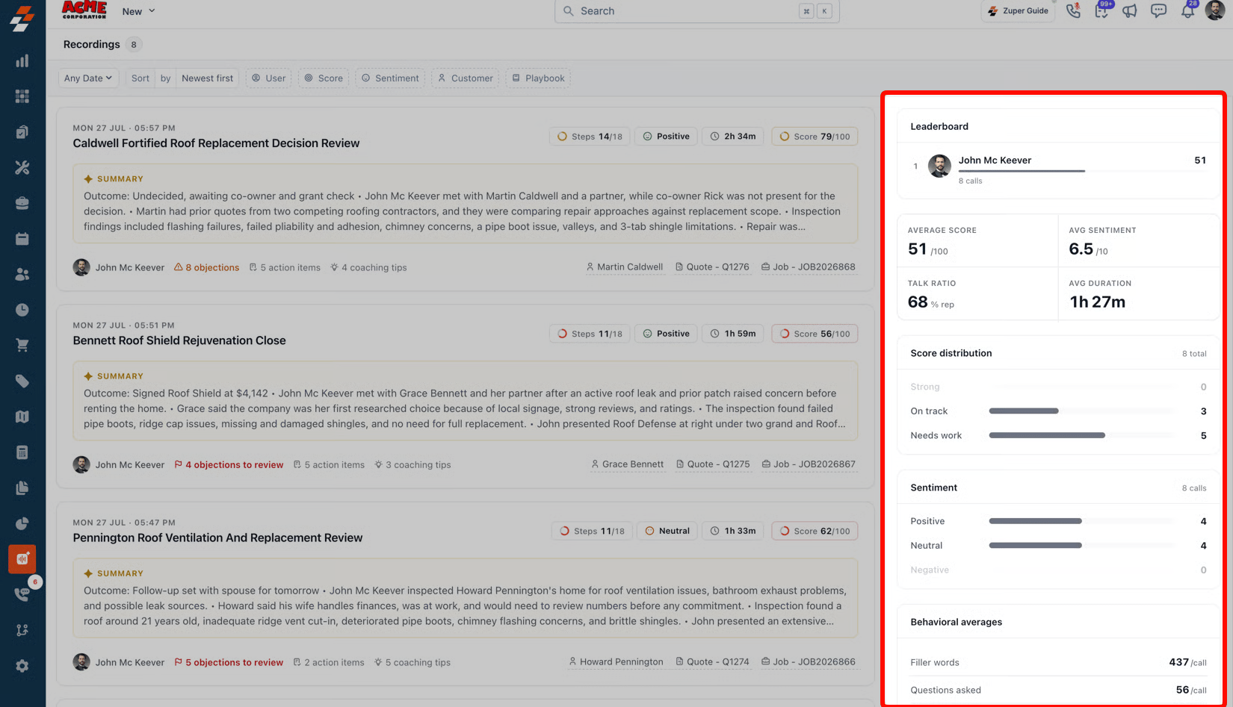1233x707 pixels.
Task: Click the Neutral sentiment badge on Pennington recording
Action: (667, 531)
